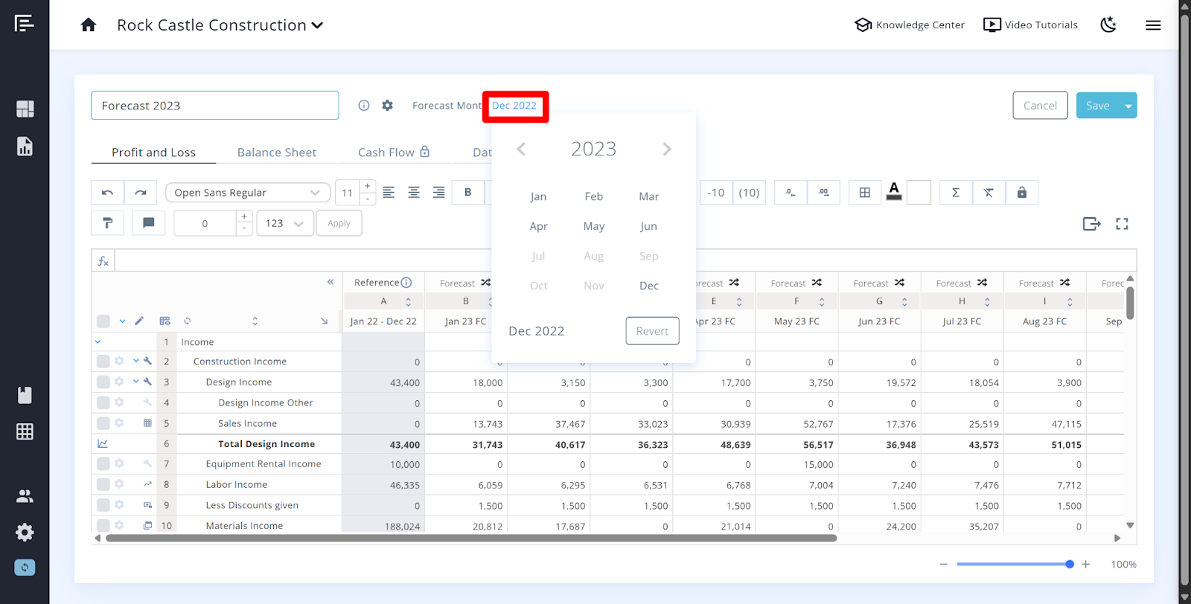1191x604 pixels.
Task: Enter fullscreen view
Action: (x=1123, y=224)
